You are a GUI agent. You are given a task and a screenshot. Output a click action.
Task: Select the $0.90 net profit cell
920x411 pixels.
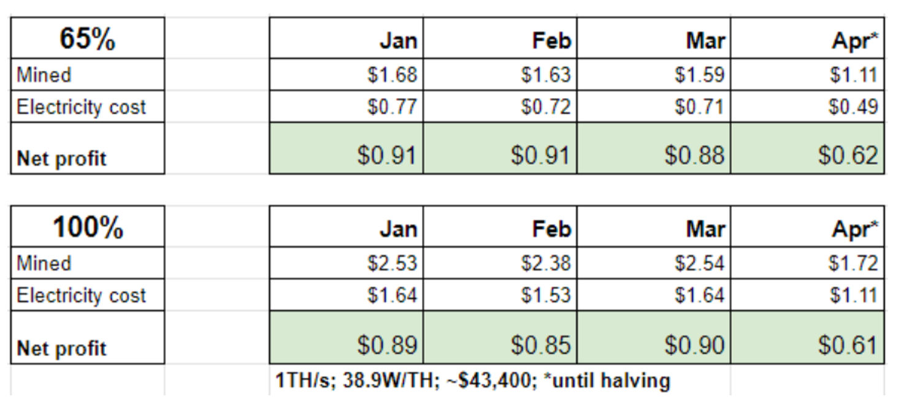pos(654,337)
